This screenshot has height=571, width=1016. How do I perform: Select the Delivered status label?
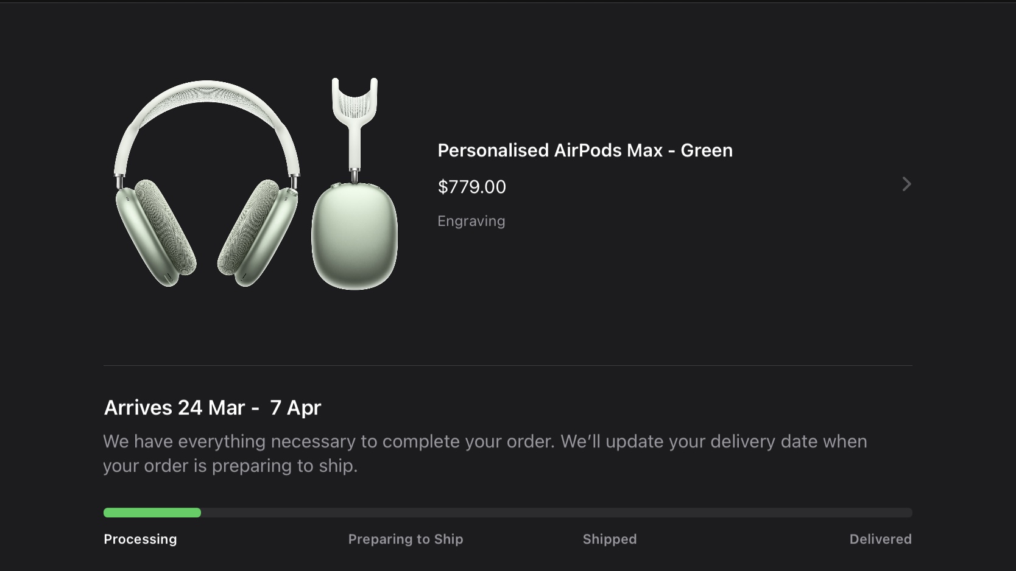tap(880, 539)
